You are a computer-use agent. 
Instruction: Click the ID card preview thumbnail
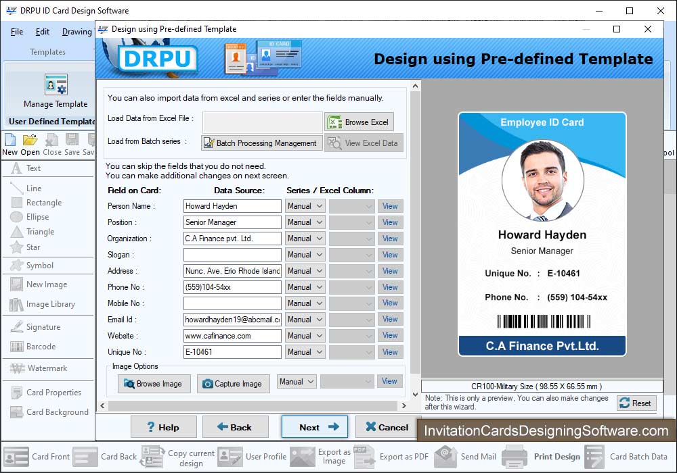542,234
